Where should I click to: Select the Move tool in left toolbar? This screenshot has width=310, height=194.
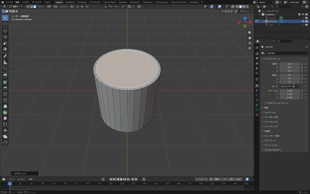click(5, 31)
